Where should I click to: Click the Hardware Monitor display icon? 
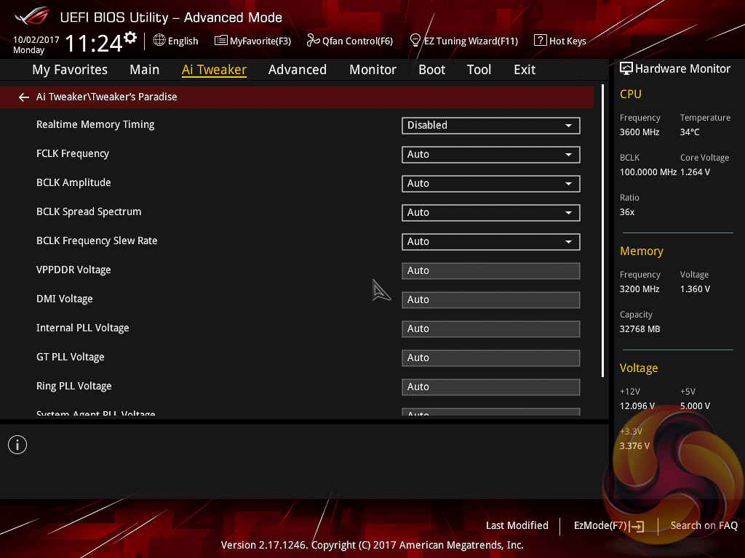(x=626, y=69)
